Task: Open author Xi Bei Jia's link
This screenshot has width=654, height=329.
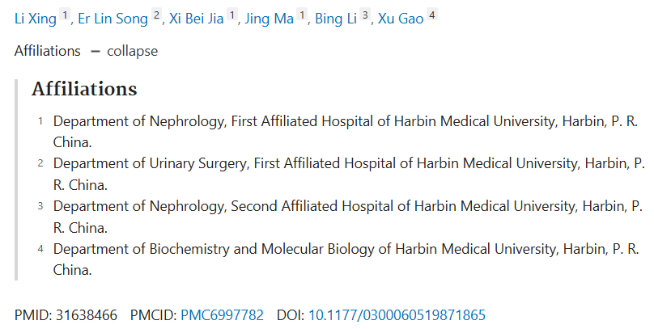Action: [197, 19]
